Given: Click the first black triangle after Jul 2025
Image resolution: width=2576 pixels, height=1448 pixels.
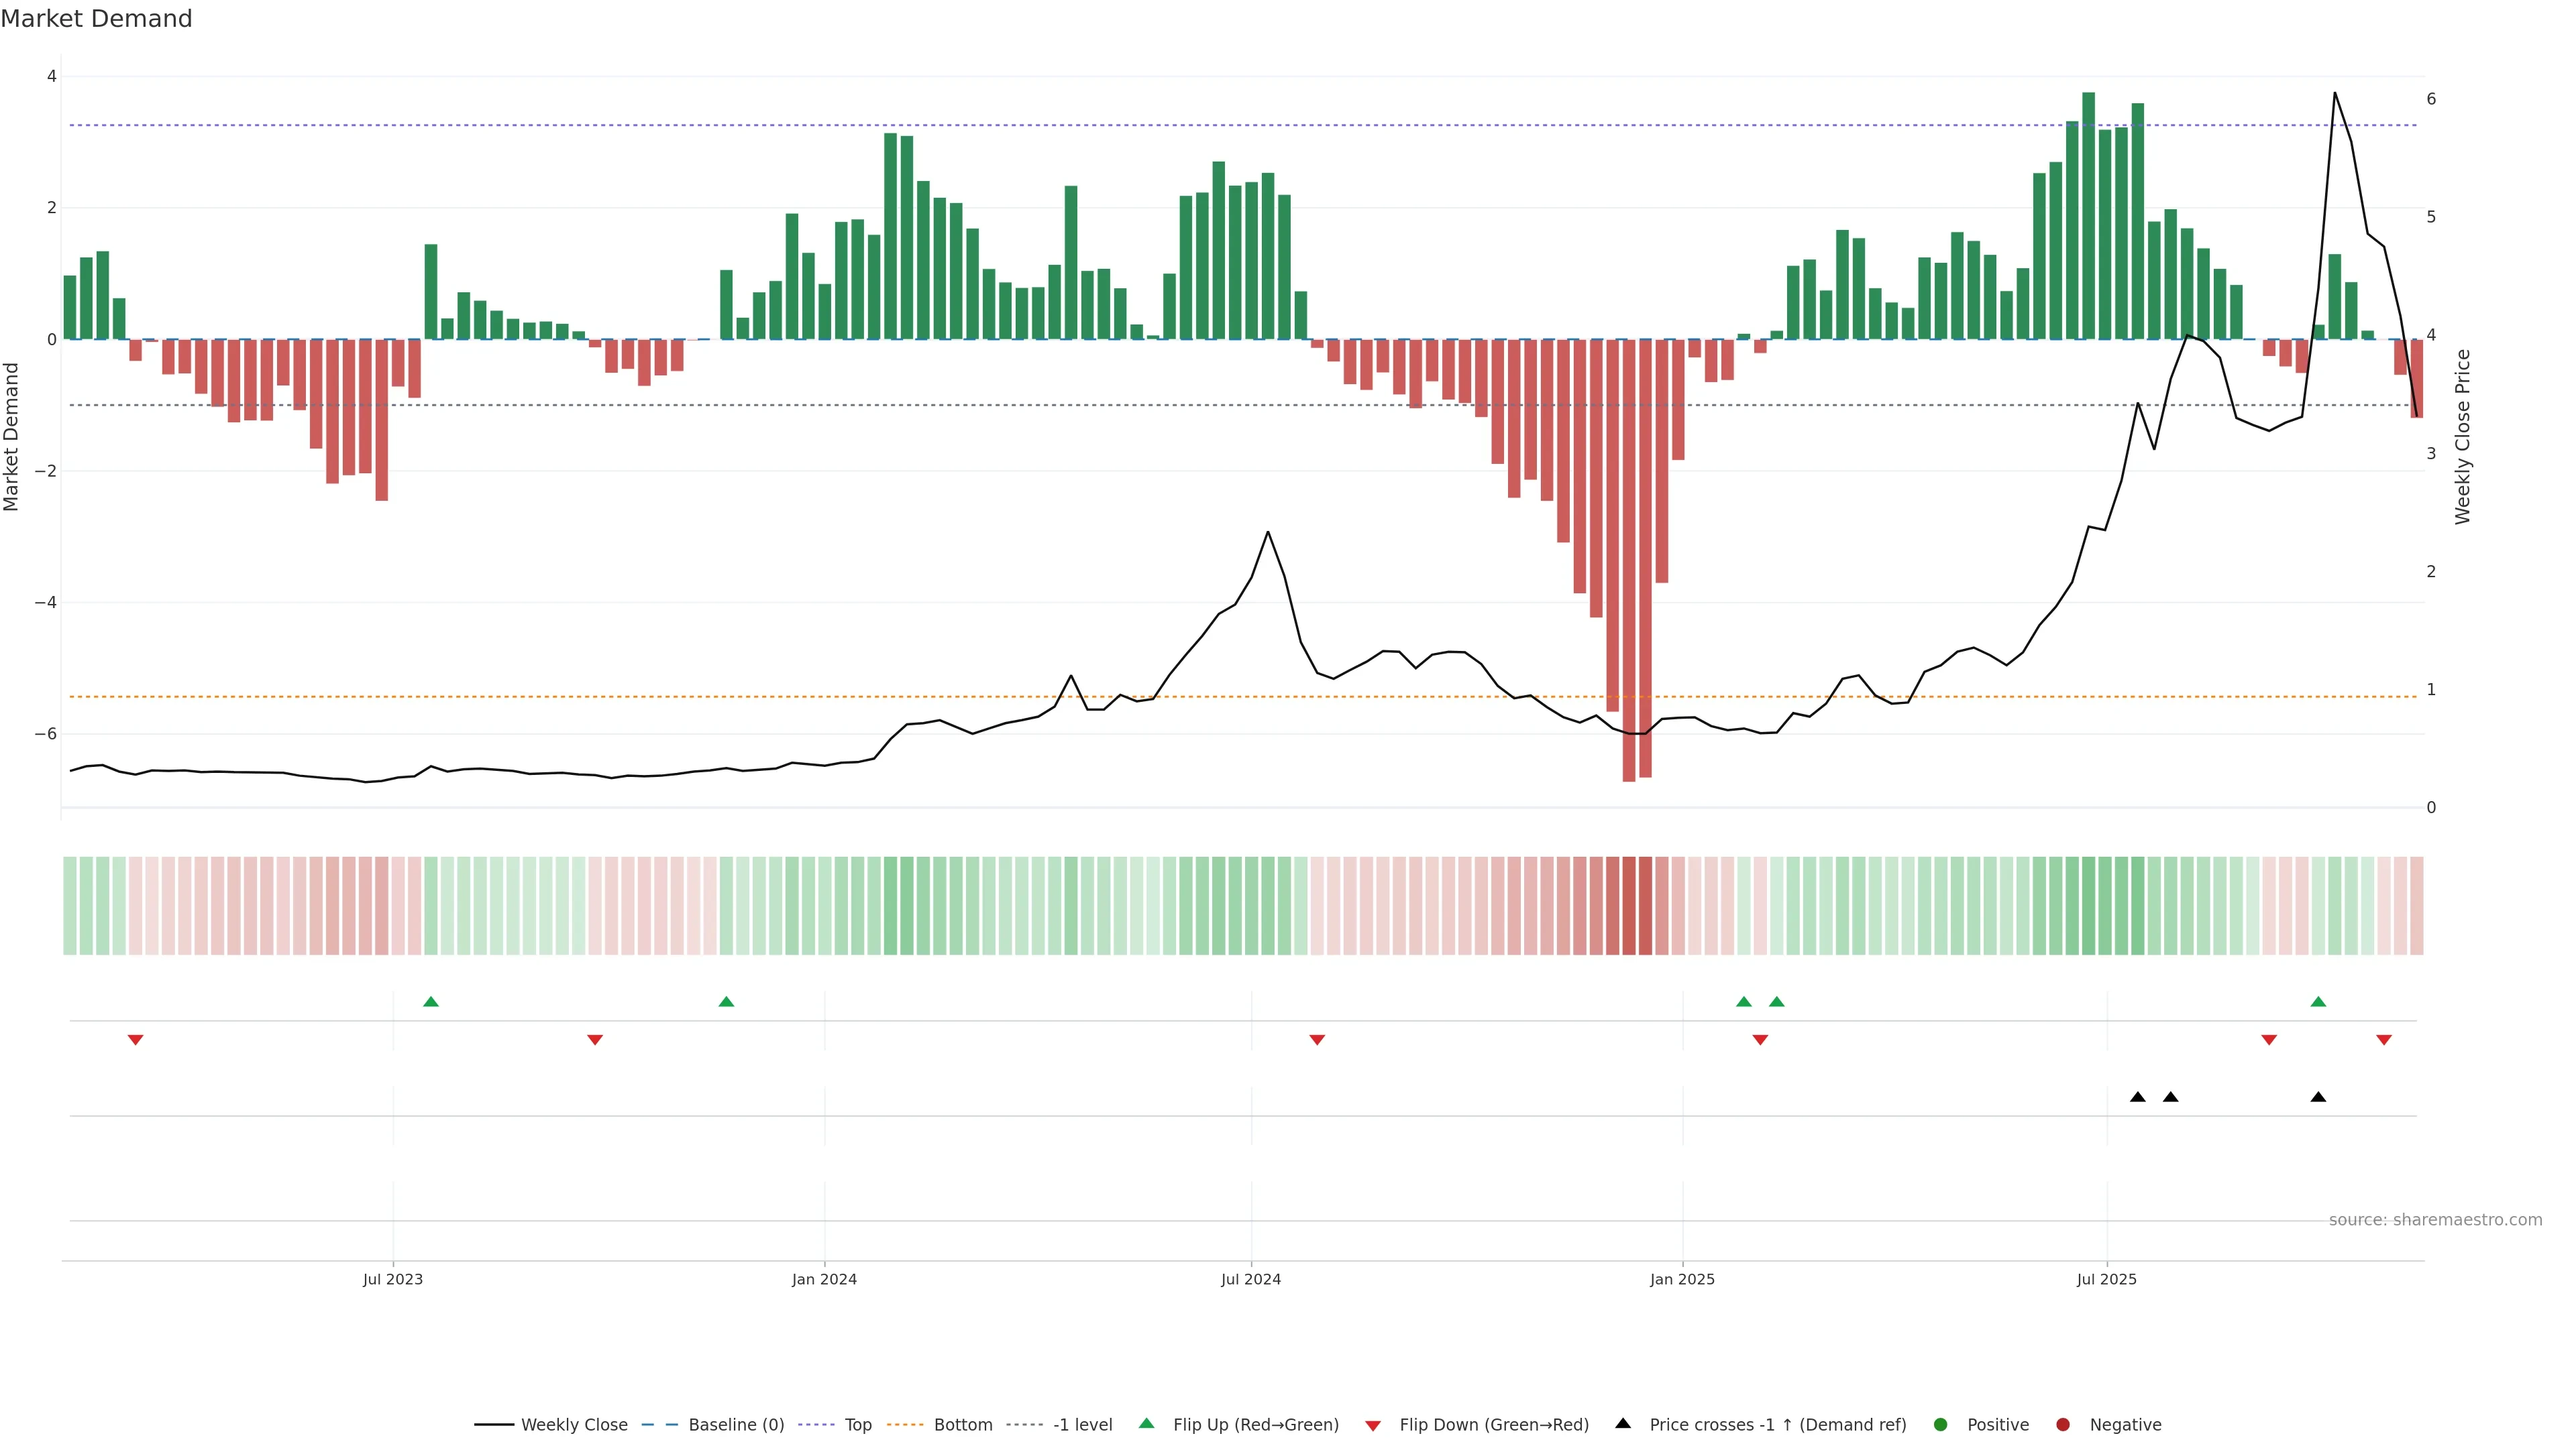Looking at the screenshot, I should (x=2138, y=1097).
